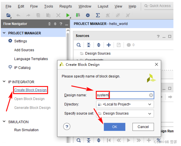Screen dimensions: 181x146
Task: Open the View menu
Action: [118, 6]
